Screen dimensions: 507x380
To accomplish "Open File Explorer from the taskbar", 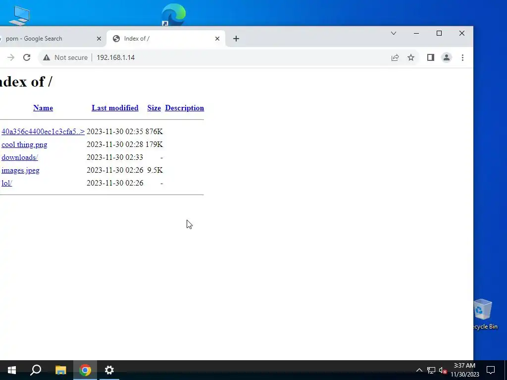I will [x=60, y=370].
